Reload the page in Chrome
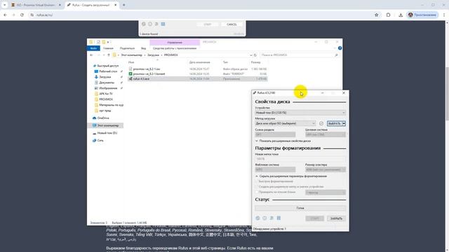 22,15
